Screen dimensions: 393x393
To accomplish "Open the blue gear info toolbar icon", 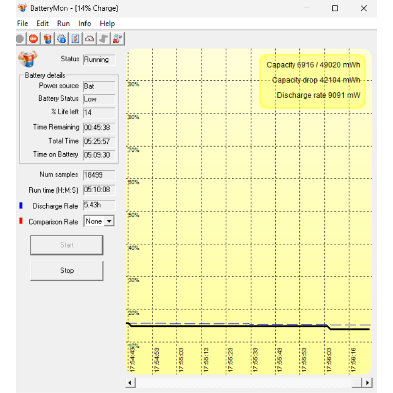I will point(61,39).
